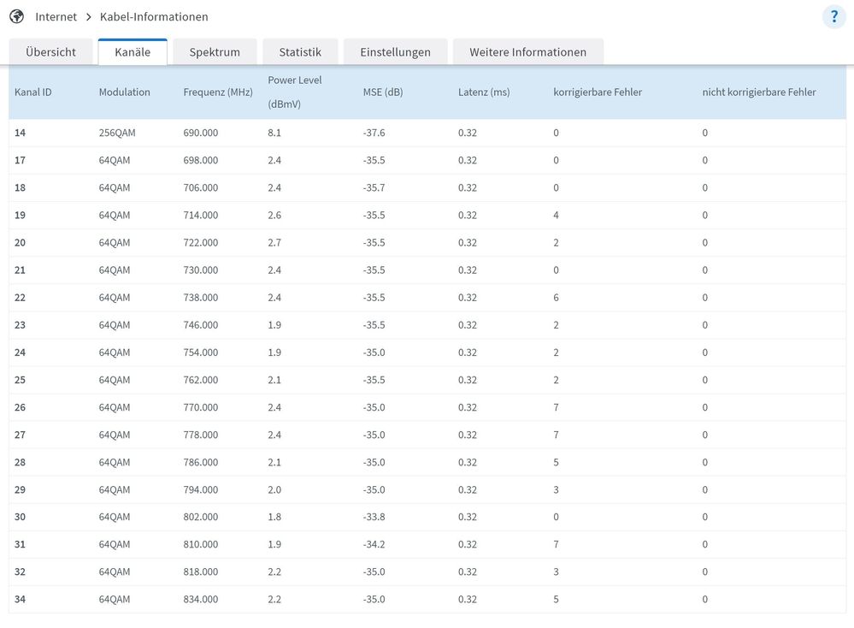Click the 794.000 frequency value
Viewport: 854px width, 628px height.
pos(200,489)
